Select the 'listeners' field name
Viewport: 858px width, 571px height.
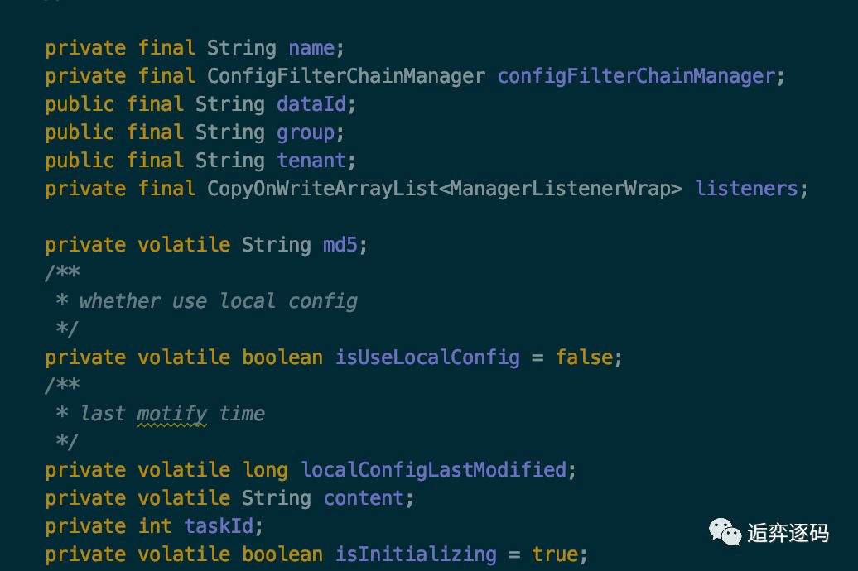pos(746,189)
